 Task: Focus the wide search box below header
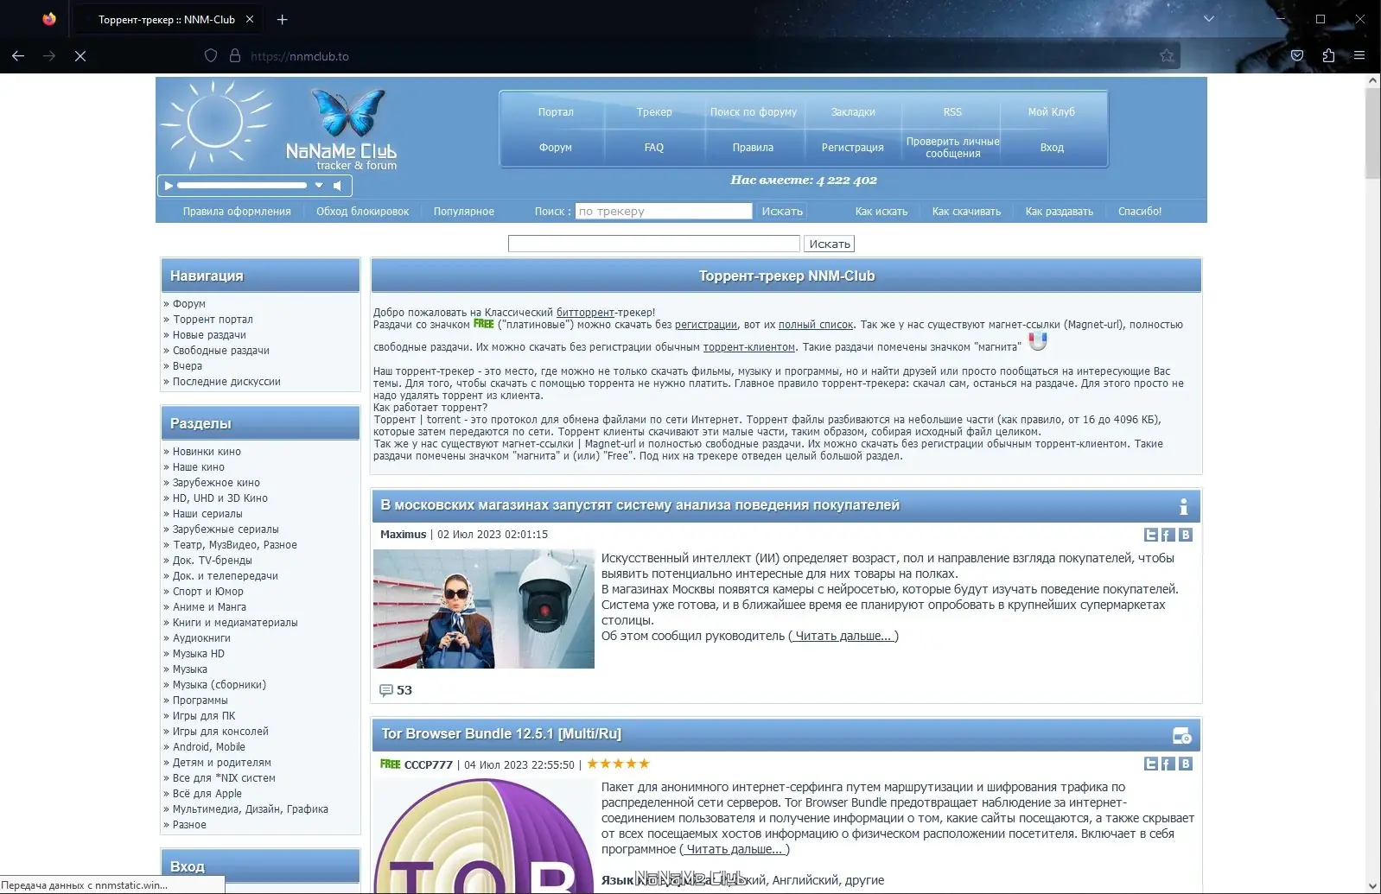(654, 244)
